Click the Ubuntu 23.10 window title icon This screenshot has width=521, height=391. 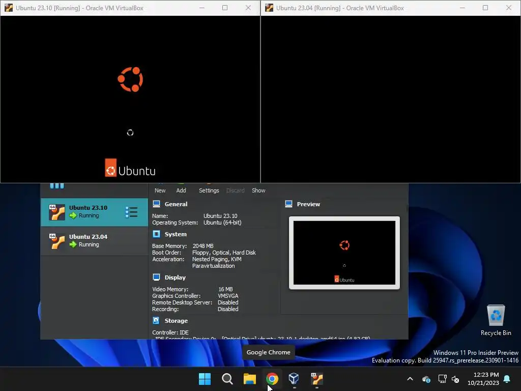(9, 8)
